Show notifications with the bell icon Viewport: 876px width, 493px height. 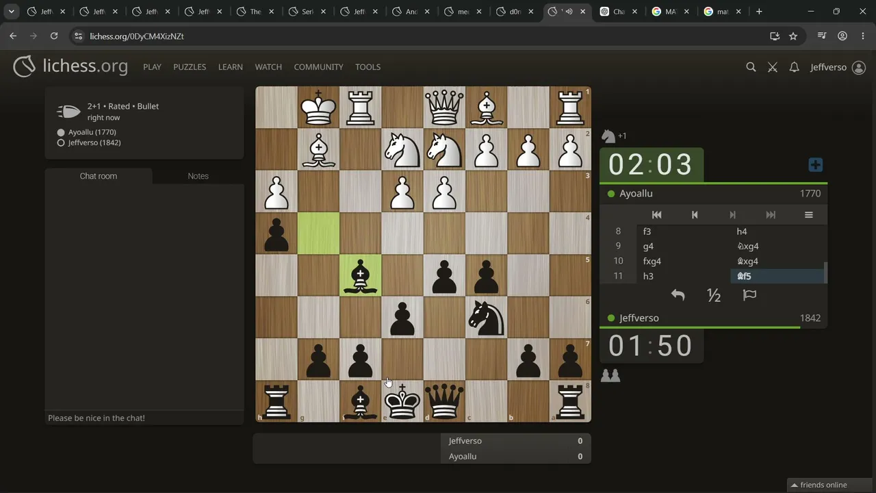(x=794, y=67)
